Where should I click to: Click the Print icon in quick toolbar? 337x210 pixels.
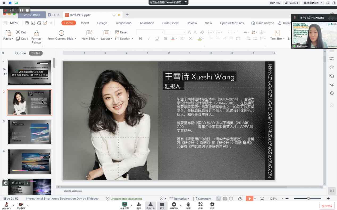[39, 23]
